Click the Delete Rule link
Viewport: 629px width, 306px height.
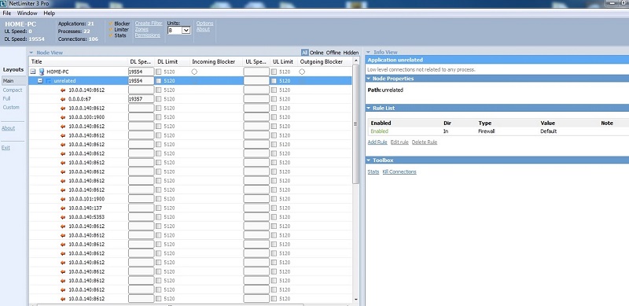coord(425,142)
